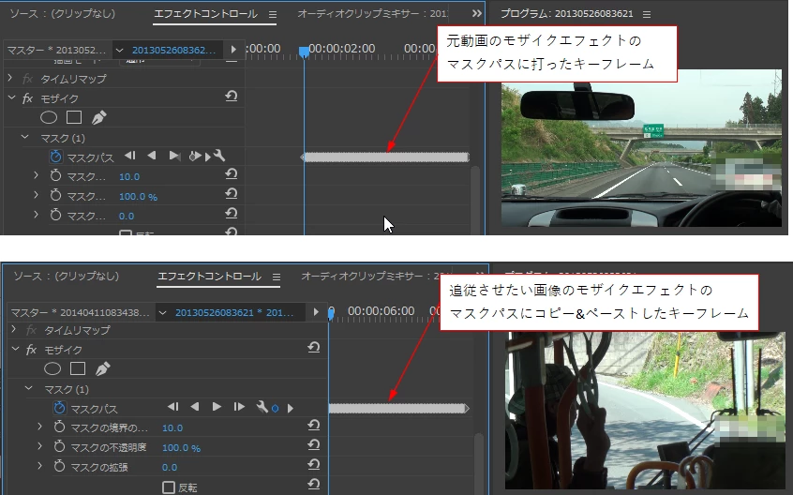Select master clip マスター * 2013052
The image size is (793, 495).
click(x=56, y=50)
